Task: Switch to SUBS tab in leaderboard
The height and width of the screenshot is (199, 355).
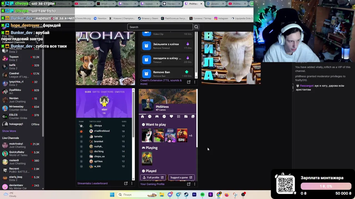Action: pos(88,92)
